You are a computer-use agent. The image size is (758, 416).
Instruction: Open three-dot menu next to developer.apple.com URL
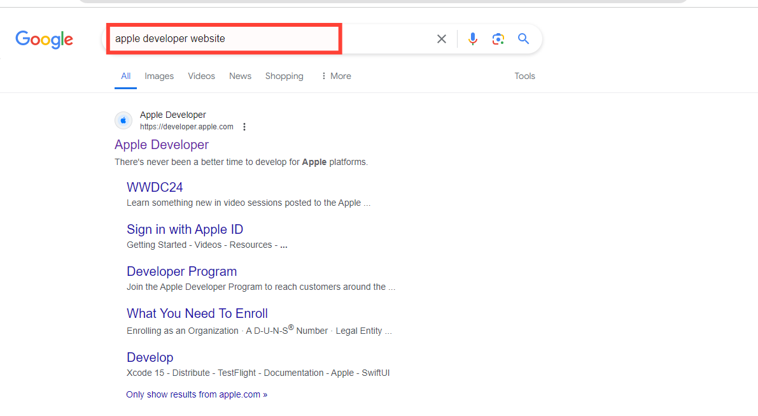click(x=244, y=127)
